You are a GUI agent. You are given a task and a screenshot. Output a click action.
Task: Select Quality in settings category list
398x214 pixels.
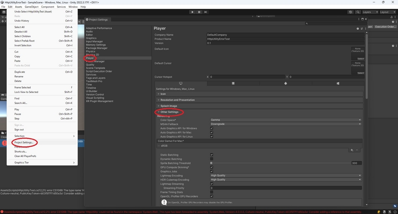tap(90, 65)
